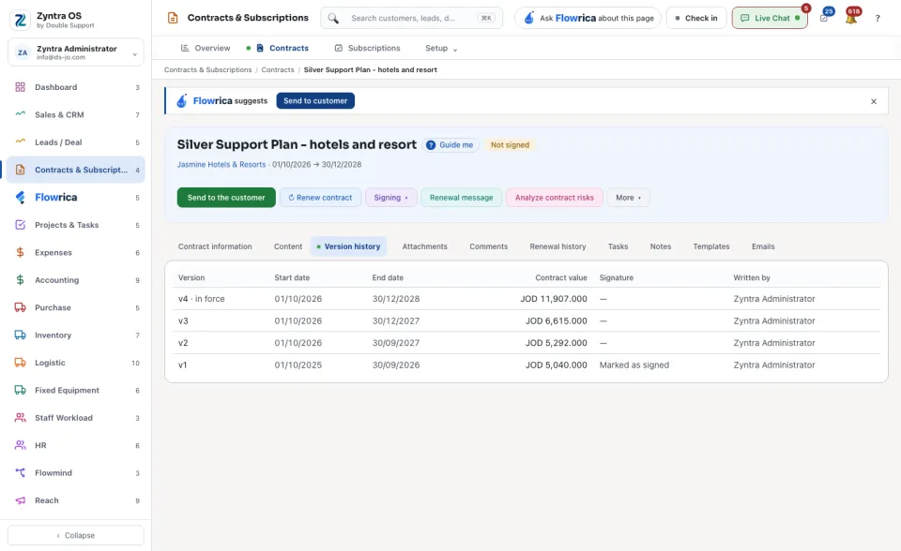Open the Comments tab
901x551 pixels.
tap(488, 246)
